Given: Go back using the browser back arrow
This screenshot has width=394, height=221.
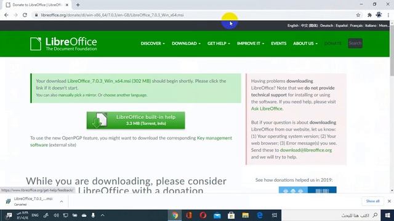Looking at the screenshot, I should [x=6, y=15].
